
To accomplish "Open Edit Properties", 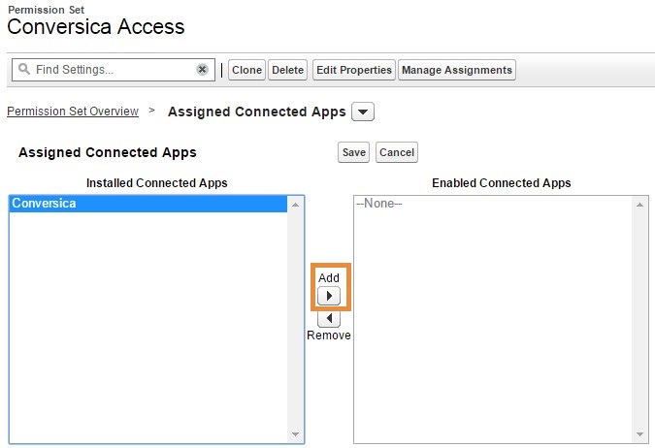I will pos(354,70).
